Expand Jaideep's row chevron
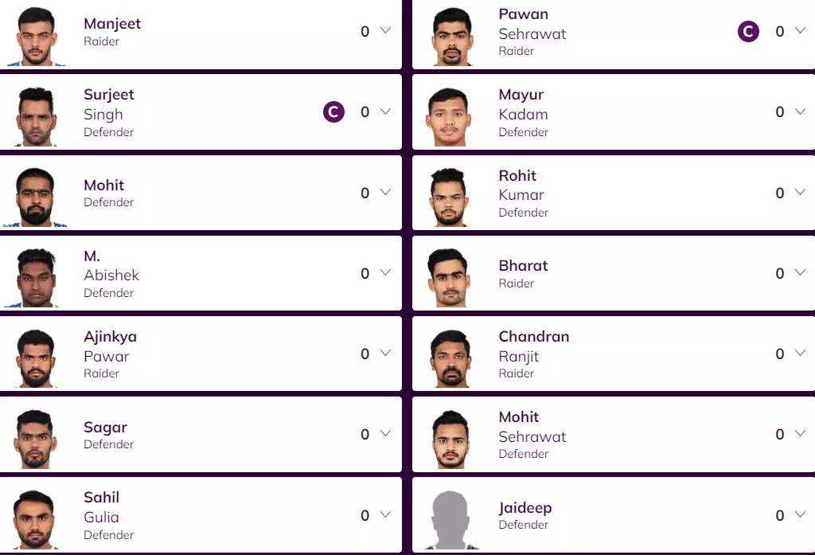 tap(801, 515)
